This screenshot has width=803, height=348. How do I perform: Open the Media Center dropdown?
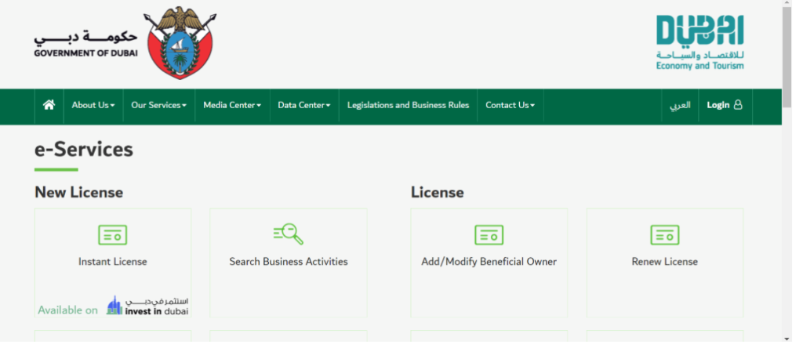231,105
